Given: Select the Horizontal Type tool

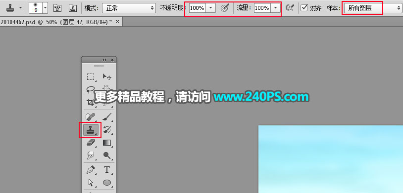Looking at the screenshot, I should [x=107, y=169].
